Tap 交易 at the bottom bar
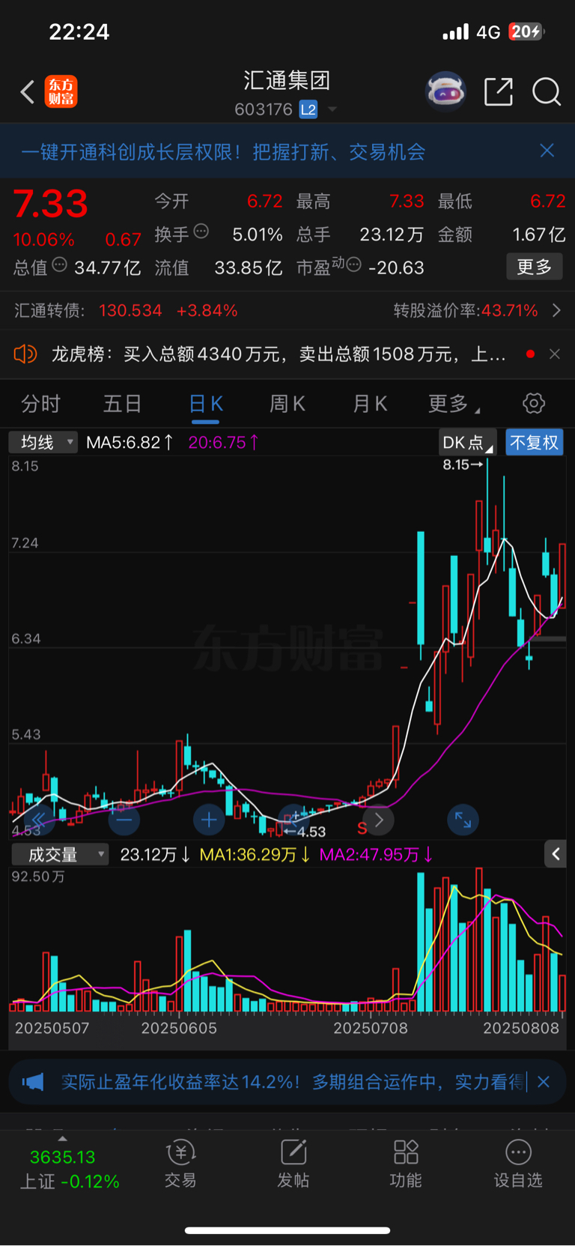The width and height of the screenshot is (575, 1246). point(180,1164)
